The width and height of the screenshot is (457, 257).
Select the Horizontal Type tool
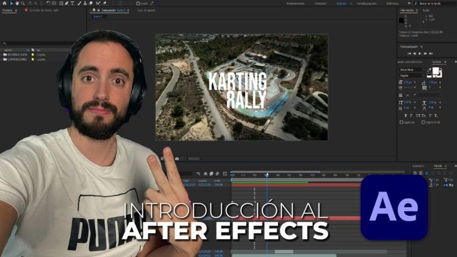tap(73, 3)
